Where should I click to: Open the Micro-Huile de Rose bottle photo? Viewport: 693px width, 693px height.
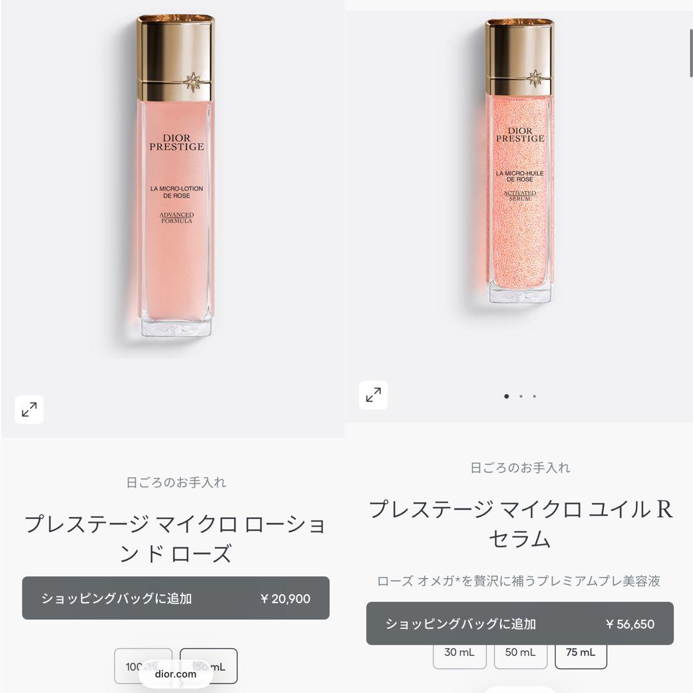(x=520, y=161)
